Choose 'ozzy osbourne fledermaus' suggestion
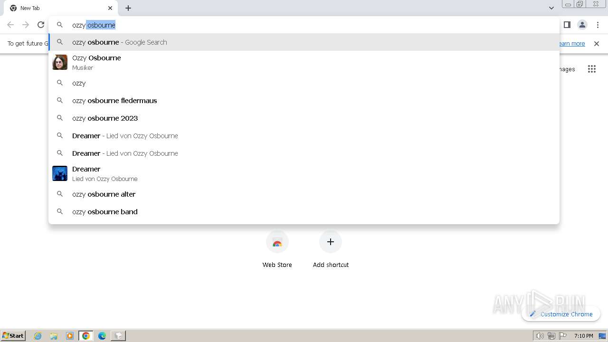The width and height of the screenshot is (608, 342). coord(304,101)
